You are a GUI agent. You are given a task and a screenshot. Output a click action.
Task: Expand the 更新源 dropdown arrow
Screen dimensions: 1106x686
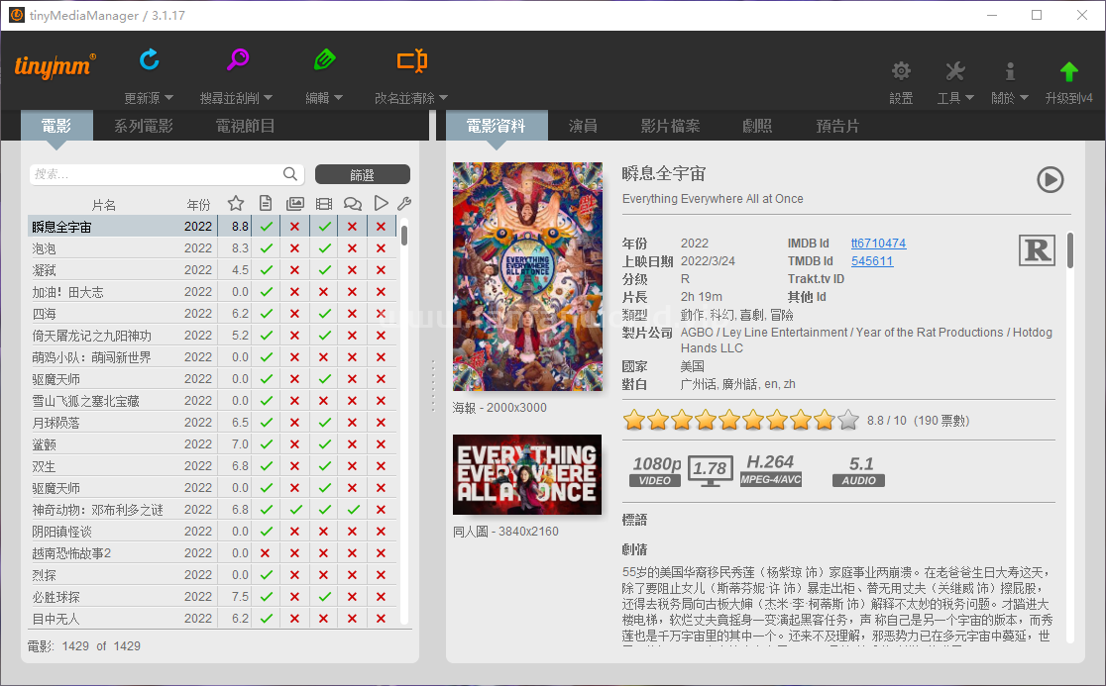click(168, 98)
